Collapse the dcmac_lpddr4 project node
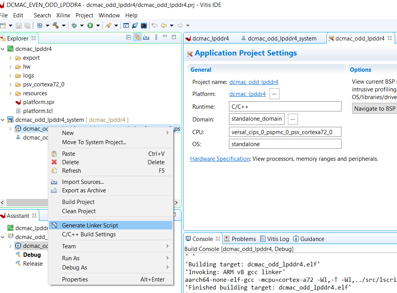The image size is (397, 293). pyautogui.click(x=3, y=49)
